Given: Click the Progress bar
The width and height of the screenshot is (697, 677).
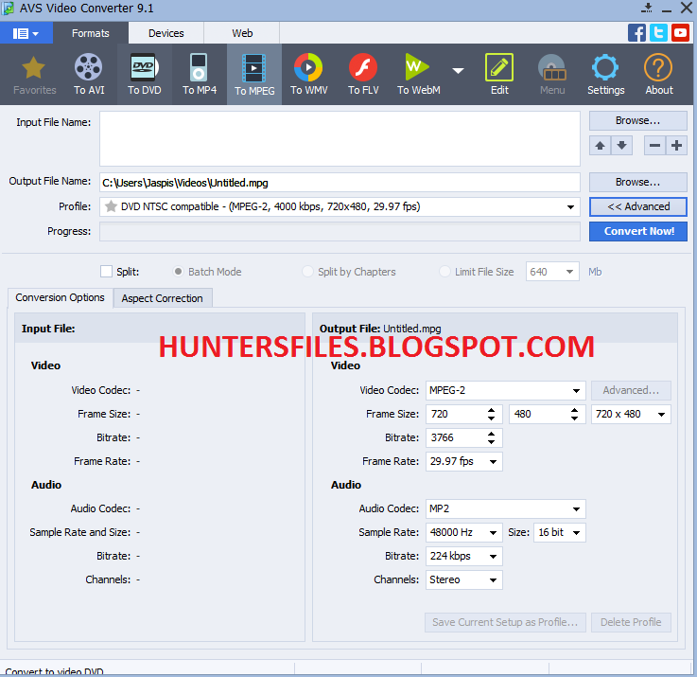Looking at the screenshot, I should [340, 232].
